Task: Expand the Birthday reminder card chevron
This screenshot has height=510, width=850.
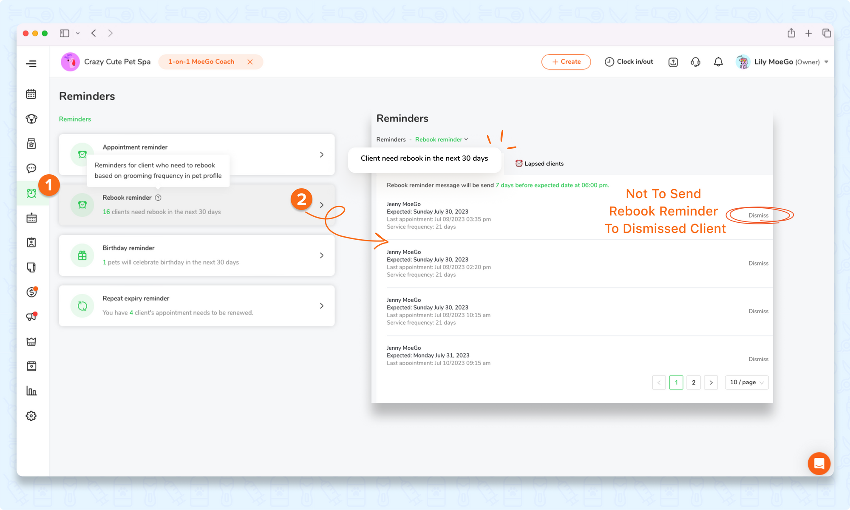Action: tap(322, 255)
